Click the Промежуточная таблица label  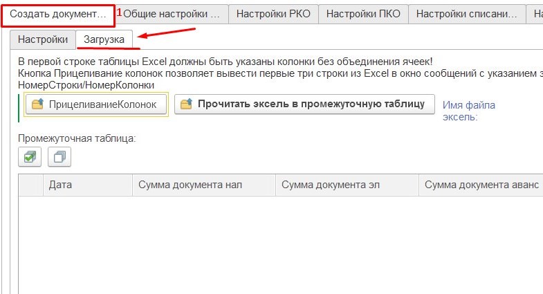coord(77,138)
